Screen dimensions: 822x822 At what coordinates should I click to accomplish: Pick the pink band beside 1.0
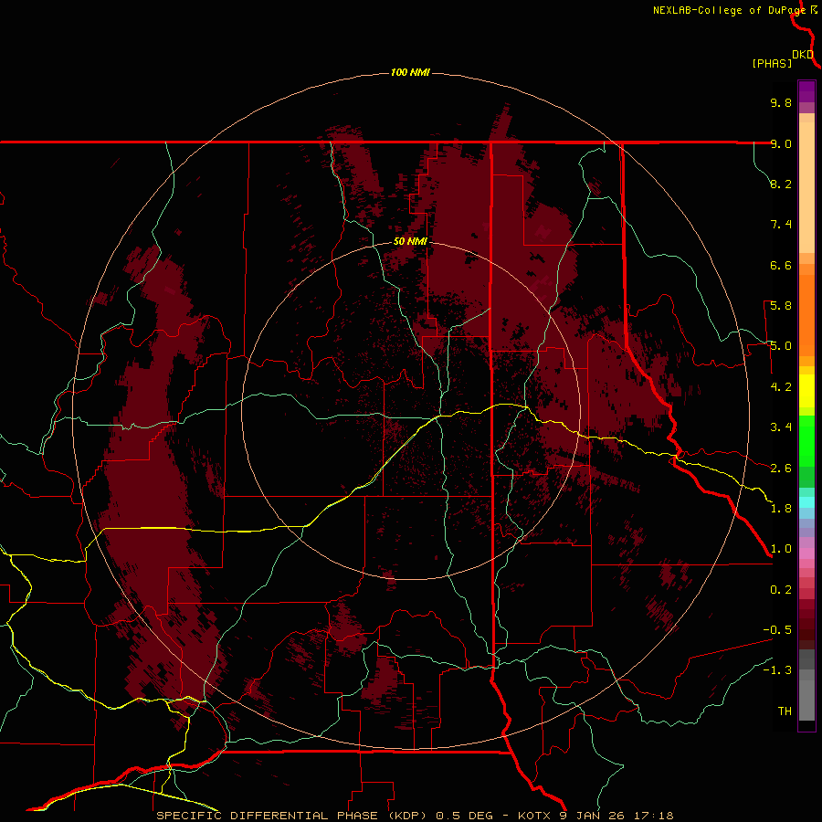[x=806, y=553]
